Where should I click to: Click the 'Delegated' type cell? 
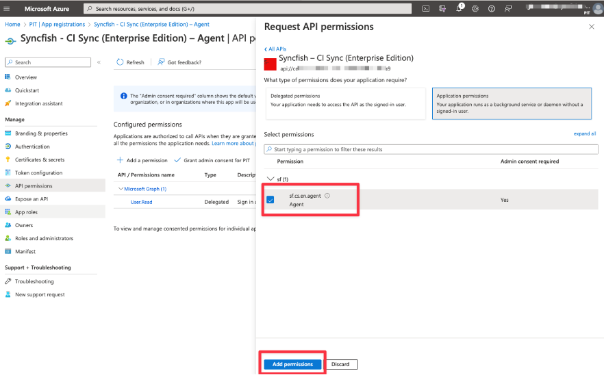pos(216,202)
